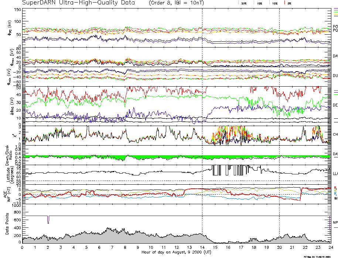
Task: Click the '1000' tick of Data Points axis
Action: coord(17,205)
